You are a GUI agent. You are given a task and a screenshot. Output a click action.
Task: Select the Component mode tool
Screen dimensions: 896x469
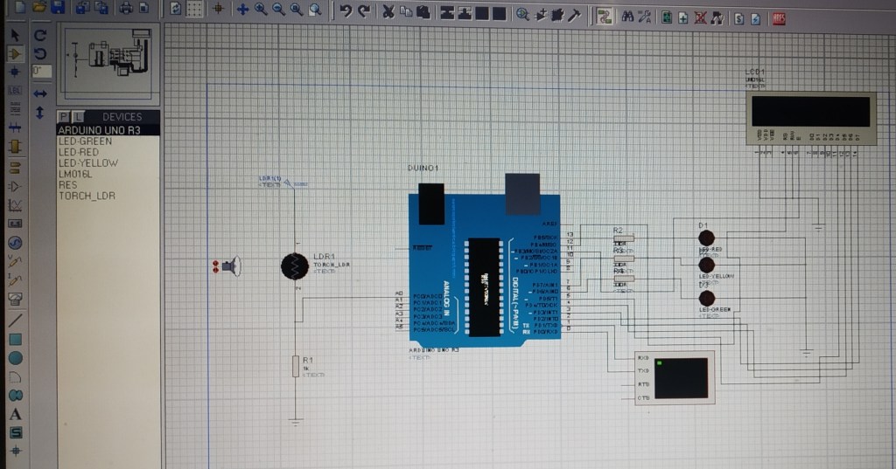pyautogui.click(x=15, y=53)
